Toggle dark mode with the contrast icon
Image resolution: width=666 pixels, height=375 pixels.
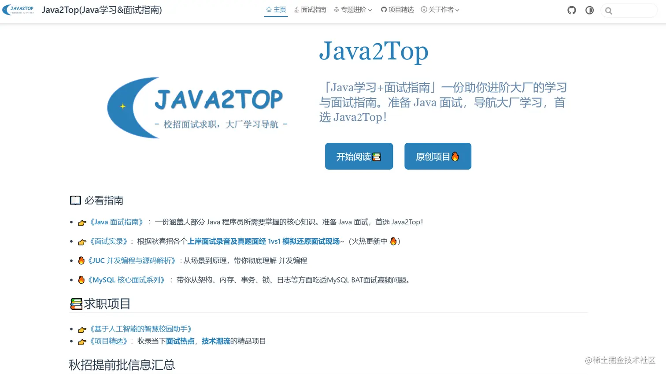(x=589, y=10)
